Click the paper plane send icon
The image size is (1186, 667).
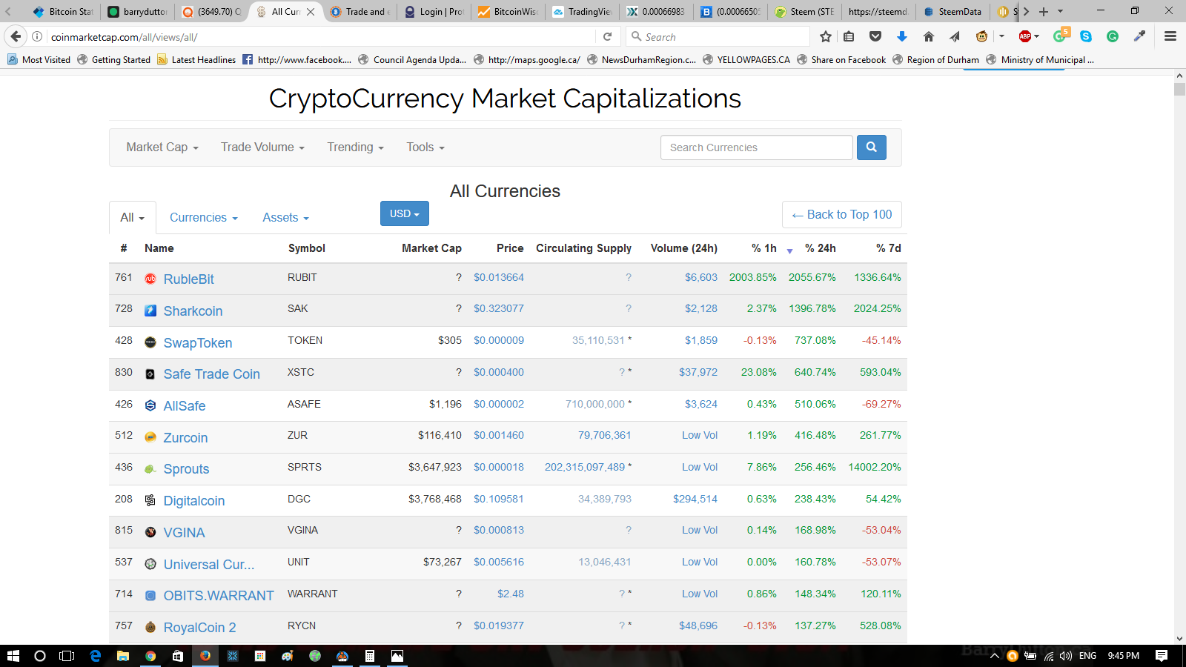coord(955,36)
